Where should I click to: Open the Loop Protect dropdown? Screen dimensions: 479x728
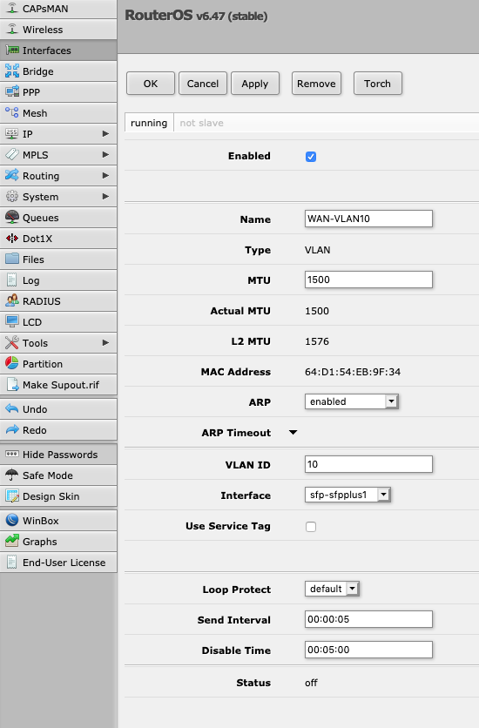click(332, 589)
